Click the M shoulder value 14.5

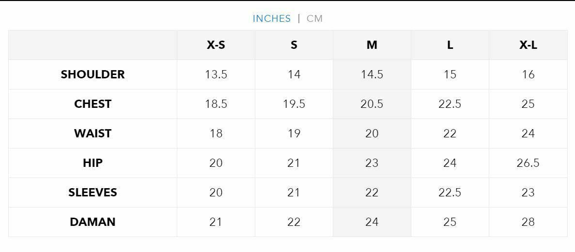pyautogui.click(x=372, y=74)
